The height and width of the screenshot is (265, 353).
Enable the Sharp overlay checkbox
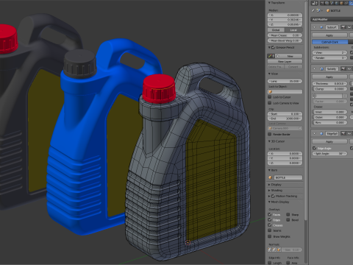pyautogui.click(x=288, y=214)
